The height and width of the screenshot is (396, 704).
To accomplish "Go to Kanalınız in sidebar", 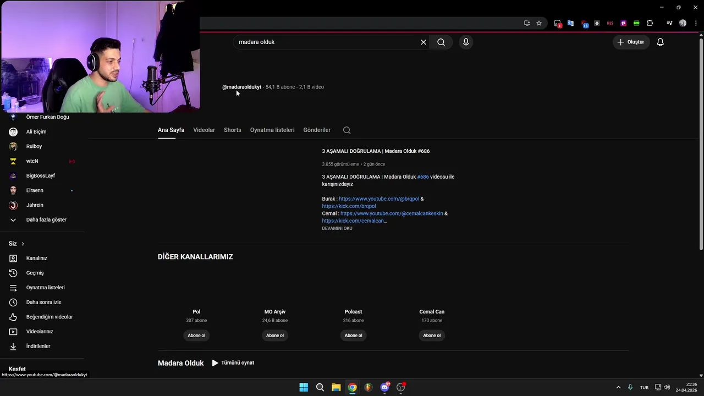I will (x=42, y=258).
